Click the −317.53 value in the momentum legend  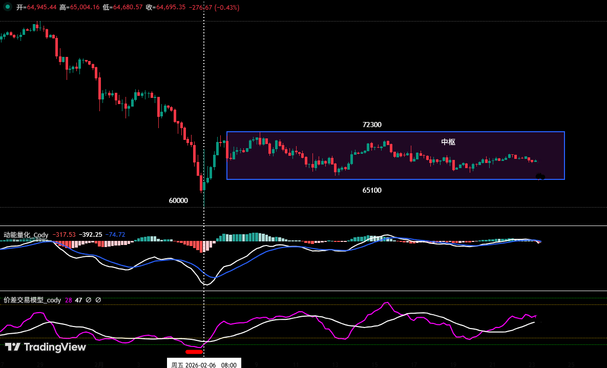(64, 235)
